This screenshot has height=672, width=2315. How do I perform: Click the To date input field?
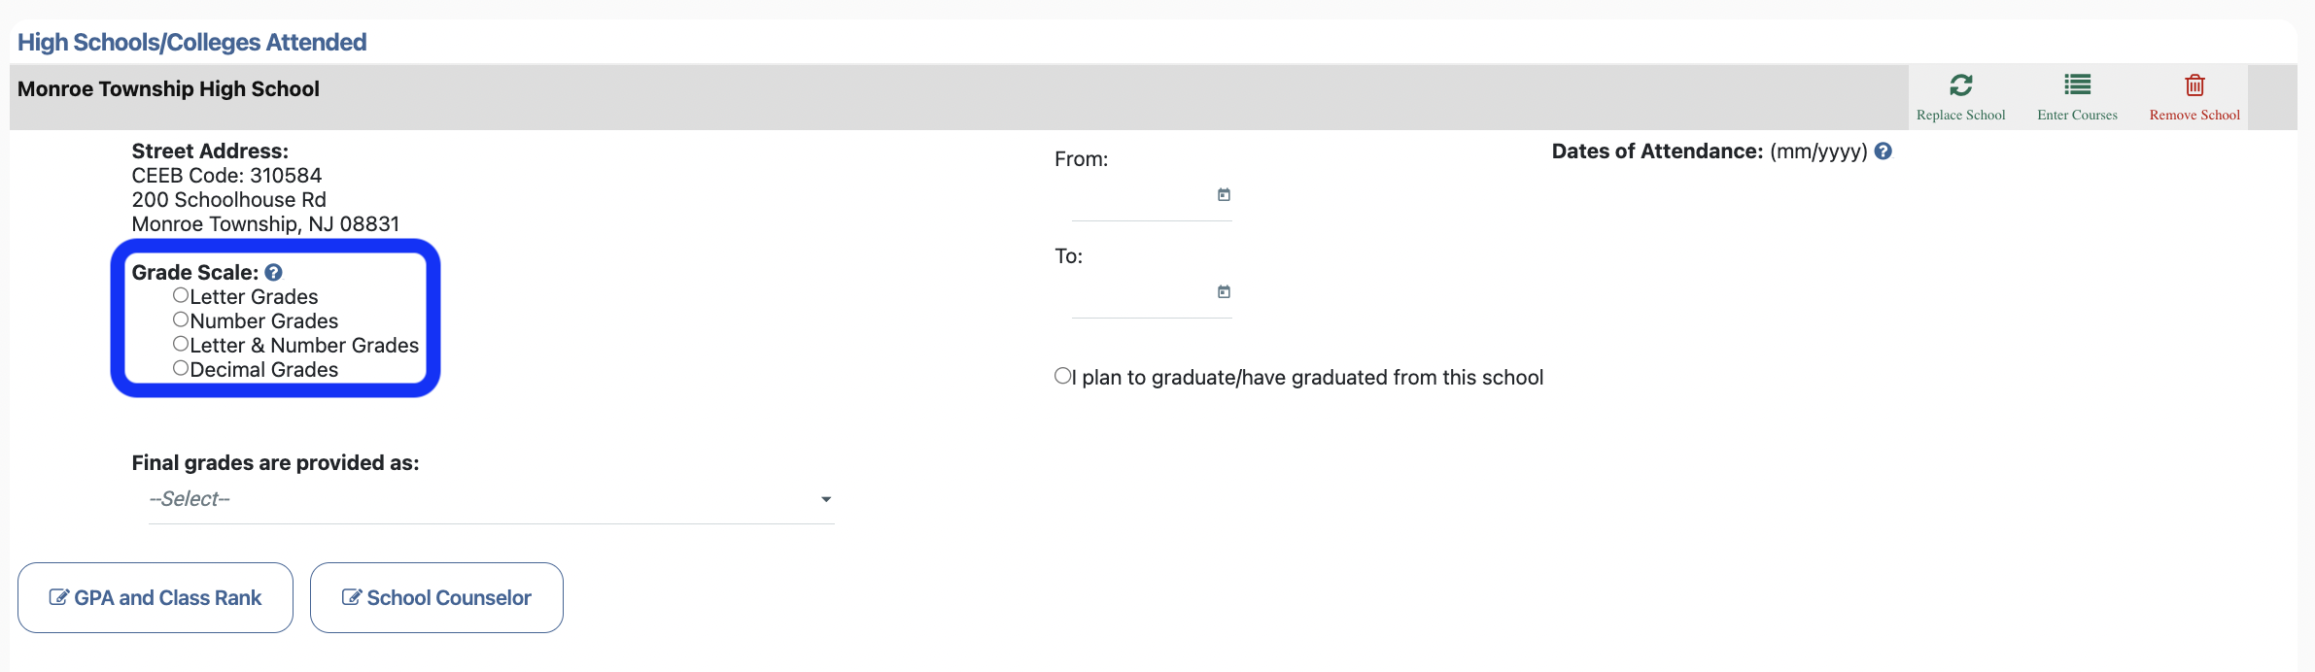[1147, 303]
